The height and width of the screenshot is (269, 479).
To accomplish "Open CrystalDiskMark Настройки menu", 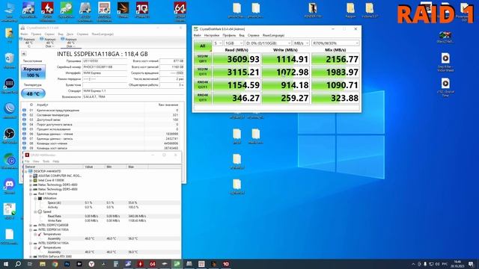I will (212, 35).
